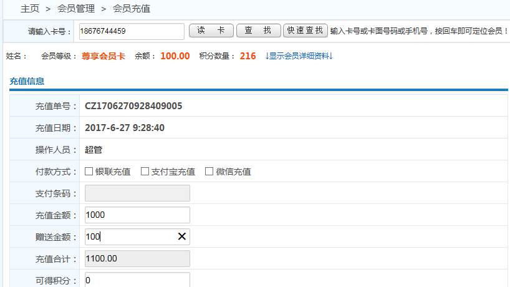Click the 充值合计 total field
Screen dimensions: 510x287
tap(137, 258)
